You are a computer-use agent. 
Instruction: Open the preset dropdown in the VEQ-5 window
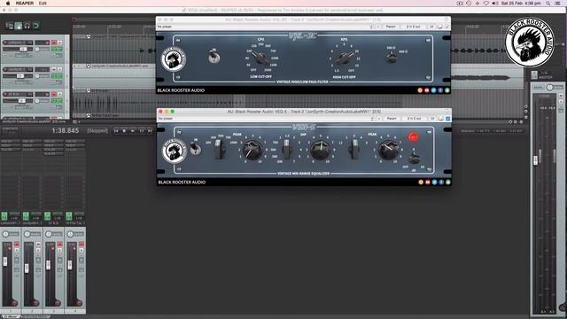pyautogui.click(x=266, y=119)
